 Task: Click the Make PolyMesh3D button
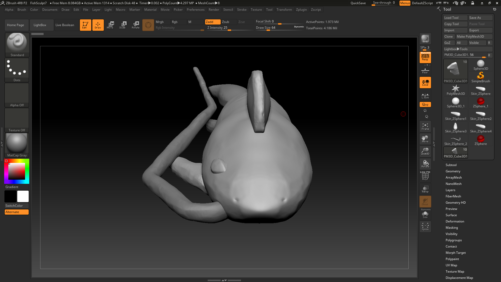(x=474, y=37)
